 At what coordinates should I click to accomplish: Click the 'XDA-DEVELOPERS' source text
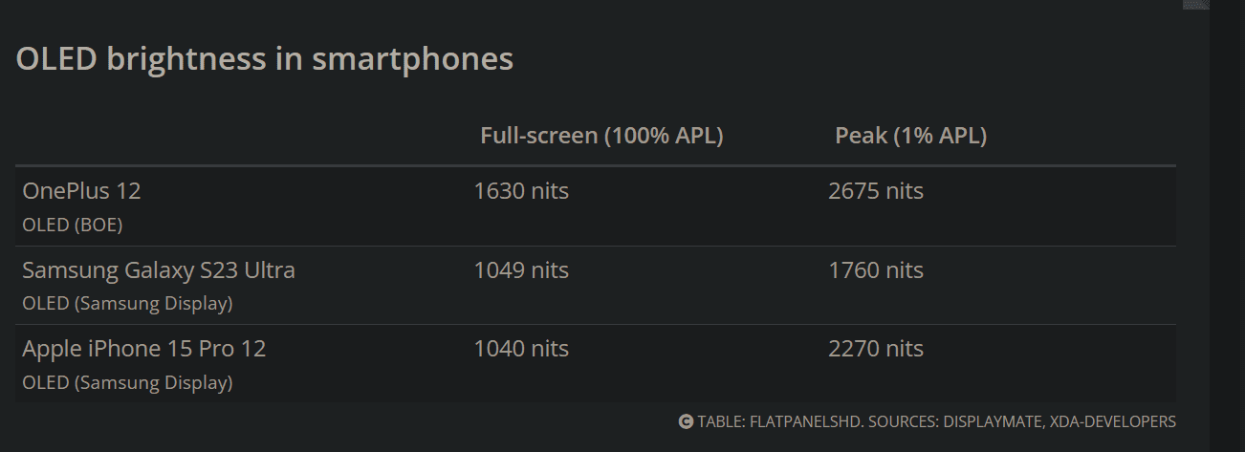[x=1115, y=421]
